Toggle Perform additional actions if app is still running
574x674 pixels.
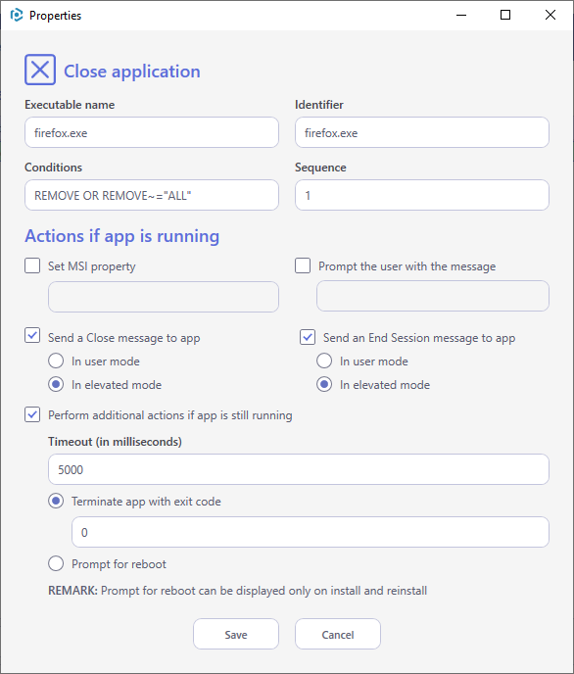[x=32, y=414]
